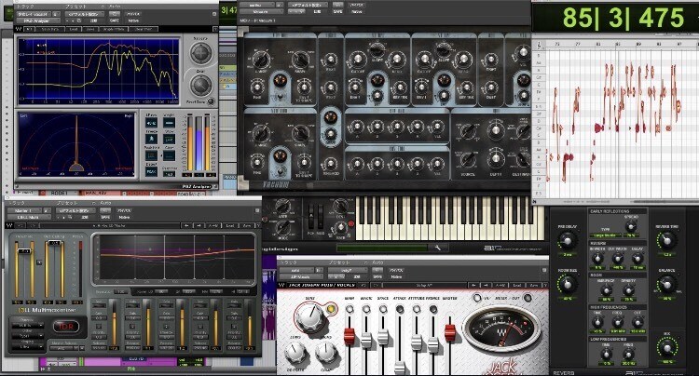Click the Peak hold button in PAZ Analyzer
The width and height of the screenshot is (699, 376).
point(152,155)
